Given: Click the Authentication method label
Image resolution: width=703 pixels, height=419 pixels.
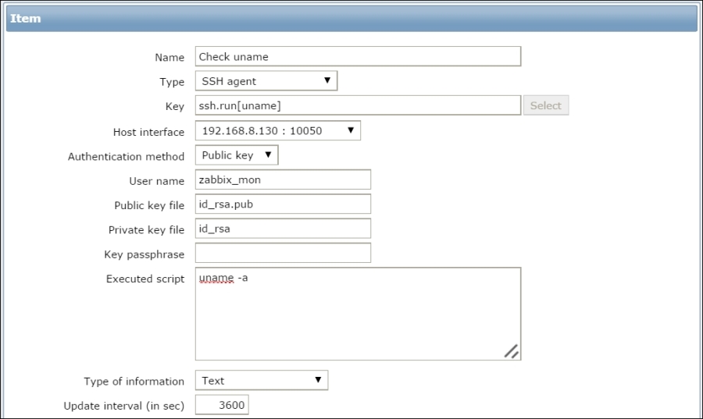Looking at the screenshot, I should [x=126, y=156].
